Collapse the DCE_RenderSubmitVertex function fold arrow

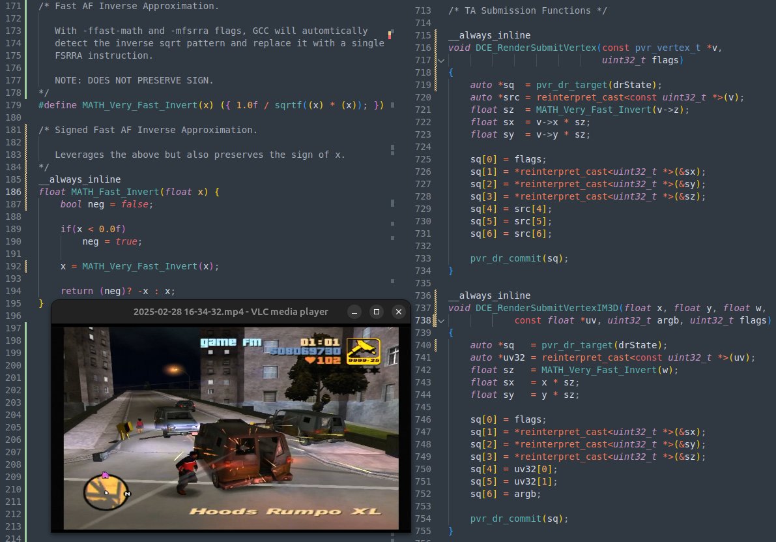(441, 60)
